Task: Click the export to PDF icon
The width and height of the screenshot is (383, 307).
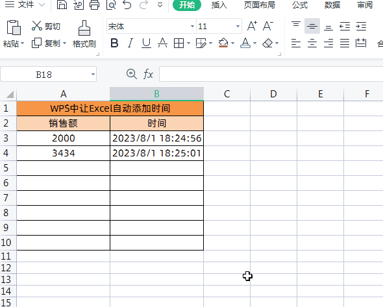Action: (x=79, y=5)
